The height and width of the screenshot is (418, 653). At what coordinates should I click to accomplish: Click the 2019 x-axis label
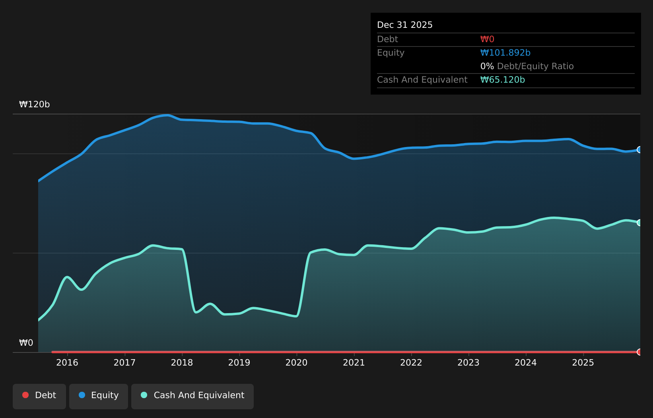pos(239,363)
